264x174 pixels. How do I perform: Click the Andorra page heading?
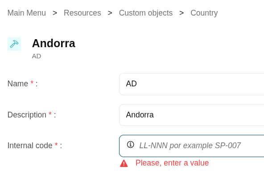(54, 43)
